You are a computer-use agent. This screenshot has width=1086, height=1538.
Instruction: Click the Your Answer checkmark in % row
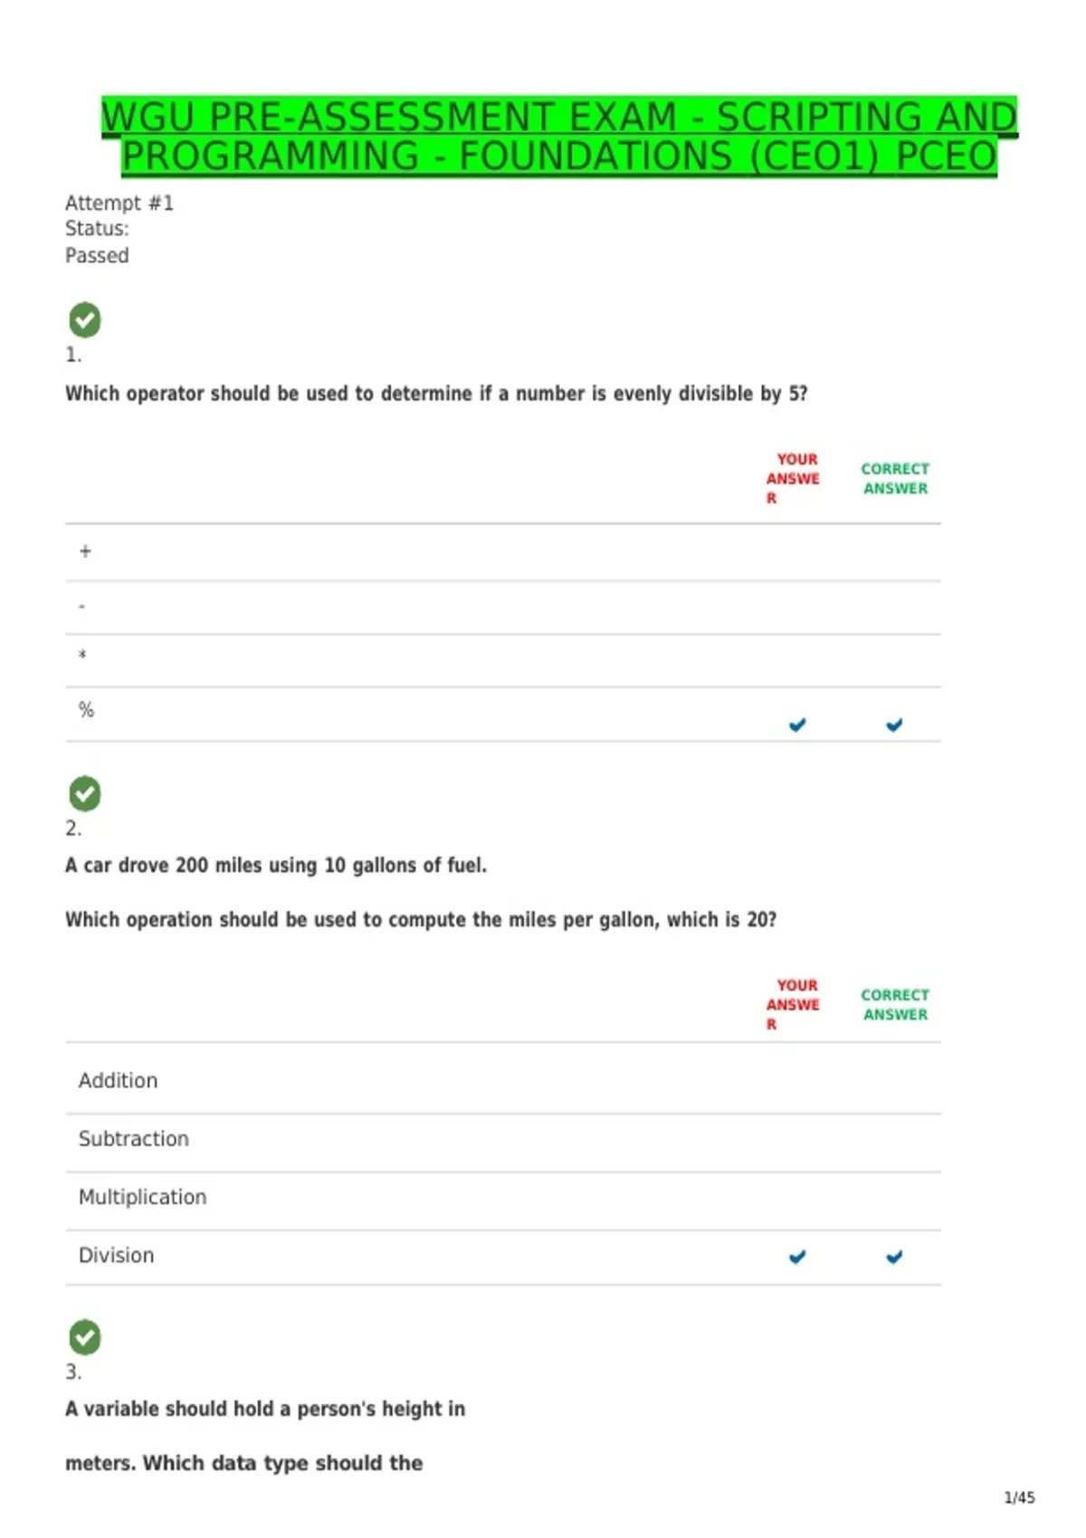pyautogui.click(x=797, y=725)
